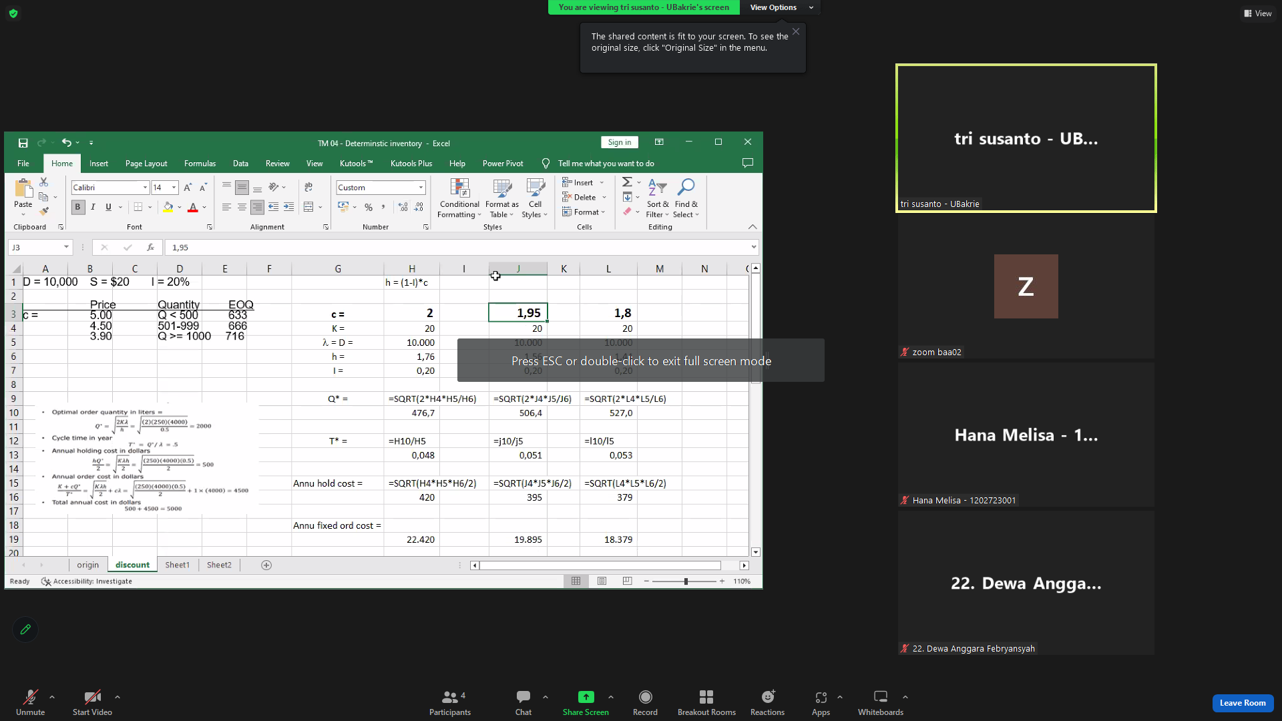This screenshot has height=721, width=1282.
Task: Click the Excel comments icon
Action: pyautogui.click(x=748, y=163)
